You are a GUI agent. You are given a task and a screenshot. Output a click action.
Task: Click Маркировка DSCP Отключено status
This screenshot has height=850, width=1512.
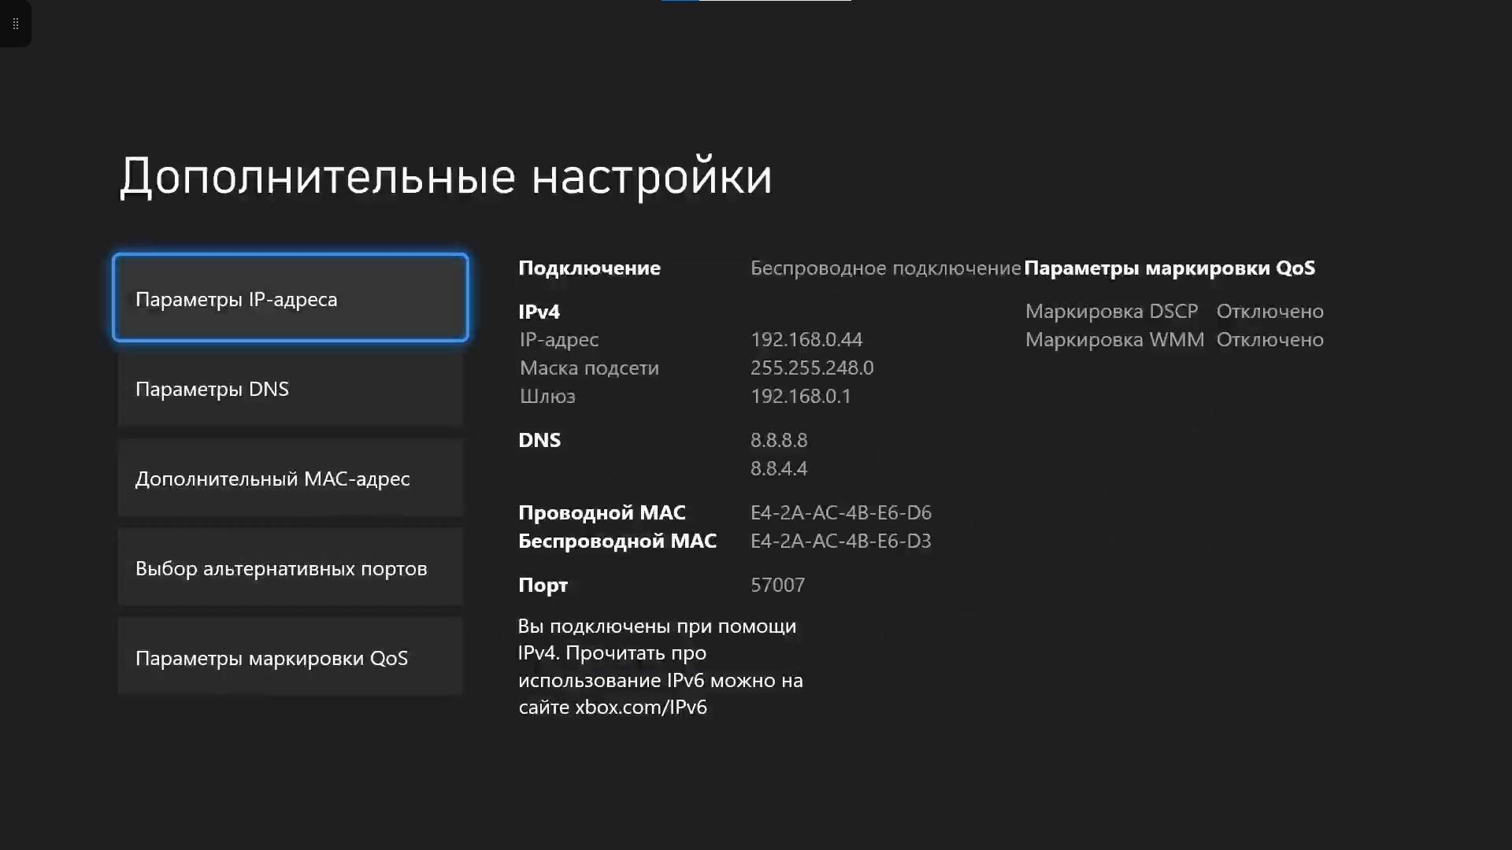tap(1269, 312)
